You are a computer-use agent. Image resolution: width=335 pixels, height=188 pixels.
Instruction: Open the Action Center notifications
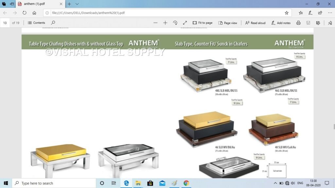pos(327,183)
